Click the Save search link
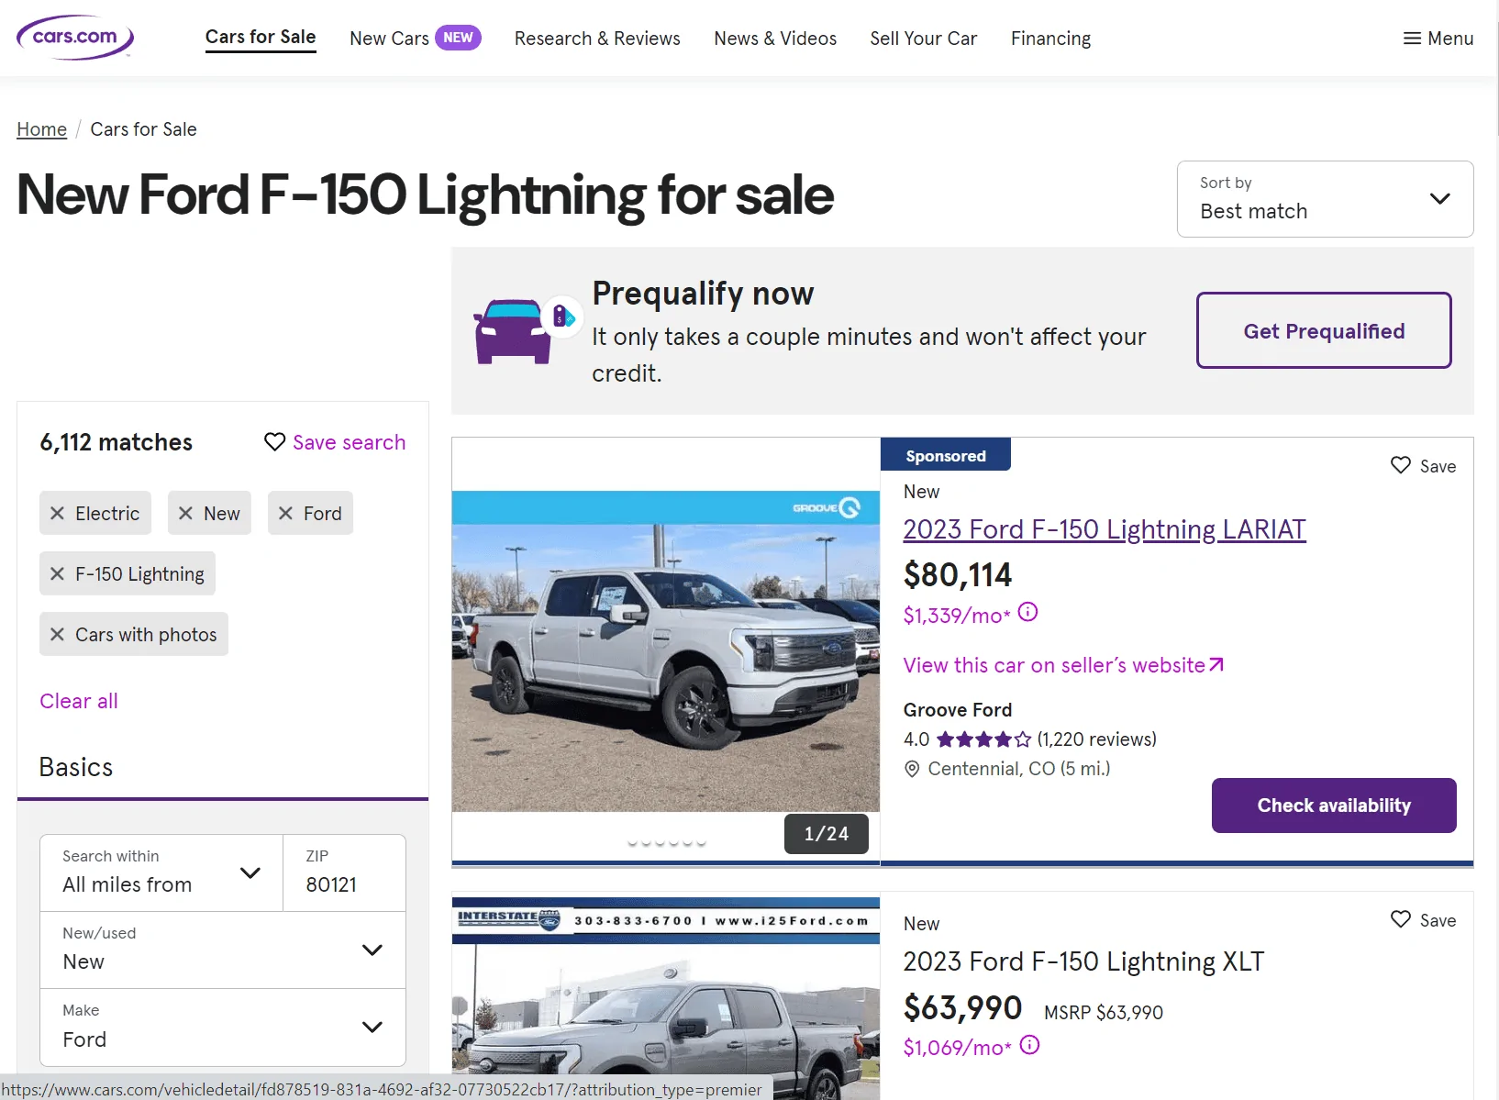The image size is (1499, 1100). (x=349, y=442)
